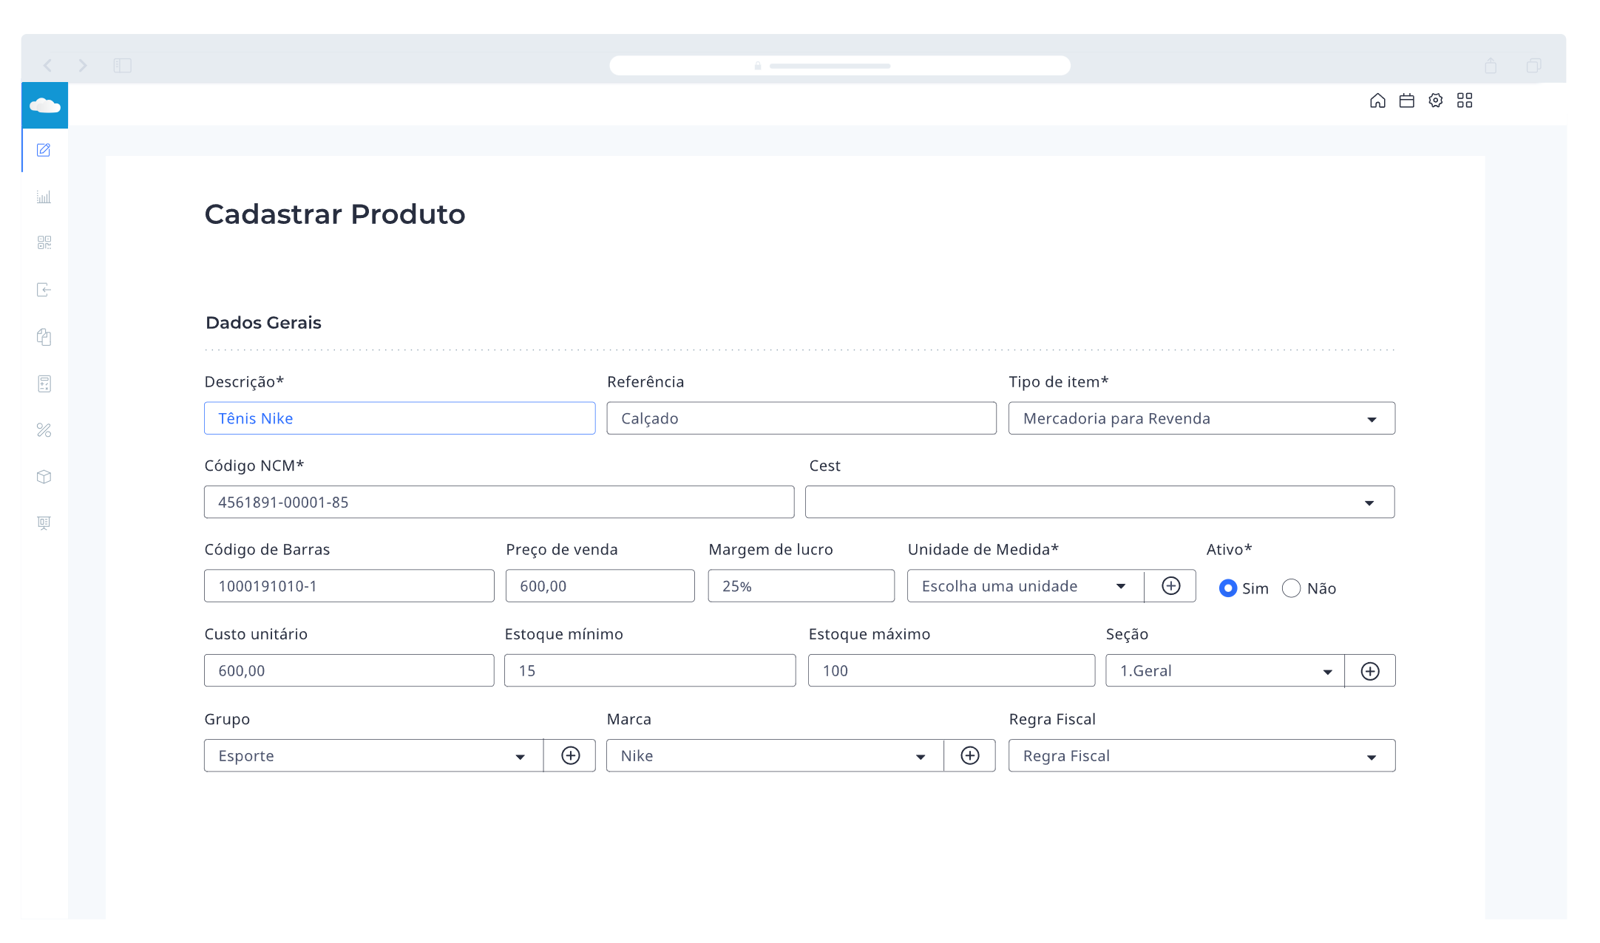The height and width of the screenshot is (943, 1600).
Task: Click the cloud logo icon
Action: click(x=45, y=106)
